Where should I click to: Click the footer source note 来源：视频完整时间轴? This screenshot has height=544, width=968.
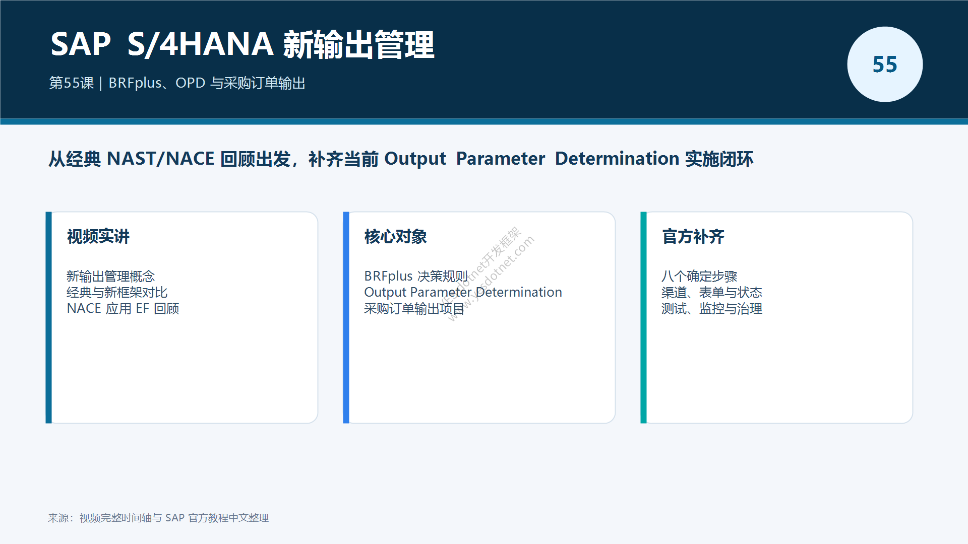(158, 518)
